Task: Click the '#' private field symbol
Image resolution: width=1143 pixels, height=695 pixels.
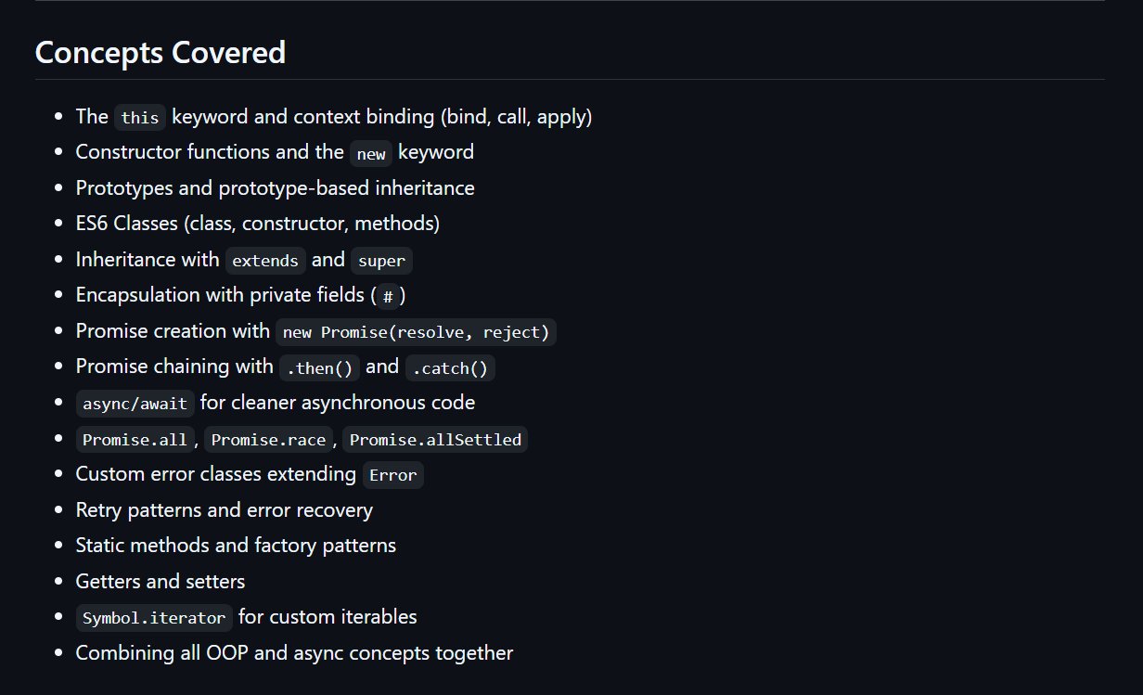Action: (388, 296)
